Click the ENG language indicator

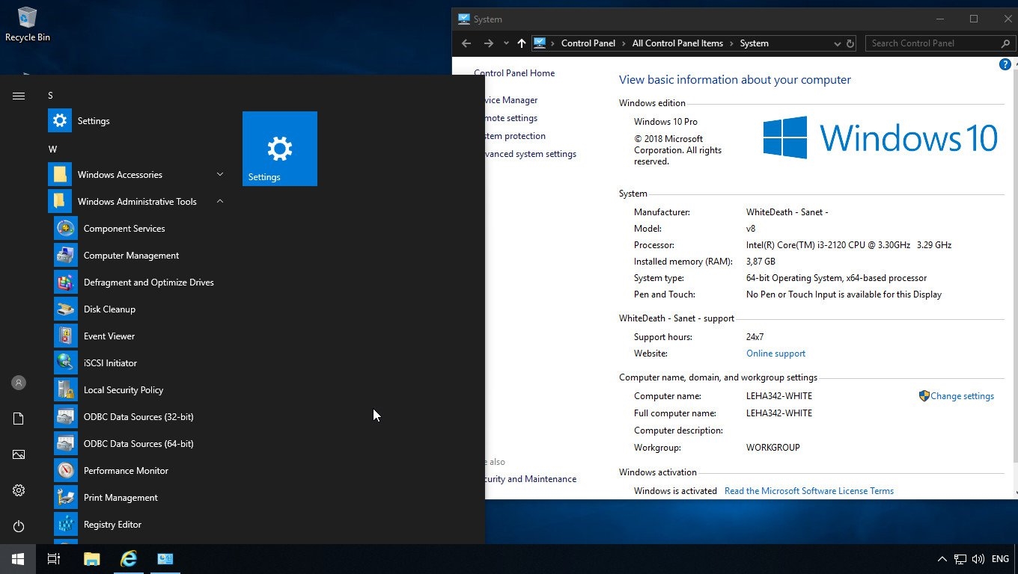coord(1000,559)
